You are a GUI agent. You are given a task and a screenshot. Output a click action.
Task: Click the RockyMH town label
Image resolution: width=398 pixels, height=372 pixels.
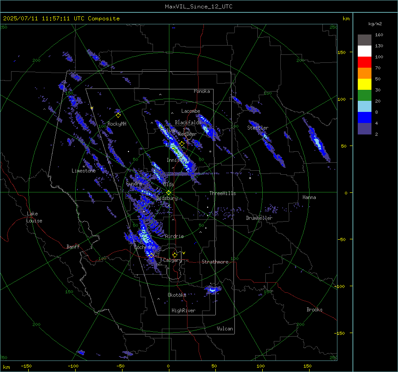[117, 124]
